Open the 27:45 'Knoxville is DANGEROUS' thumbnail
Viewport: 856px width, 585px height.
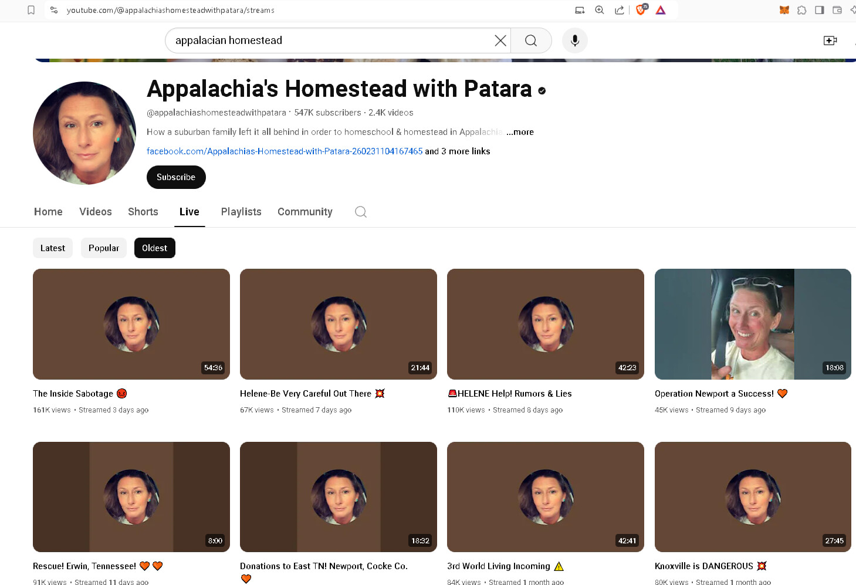click(753, 497)
